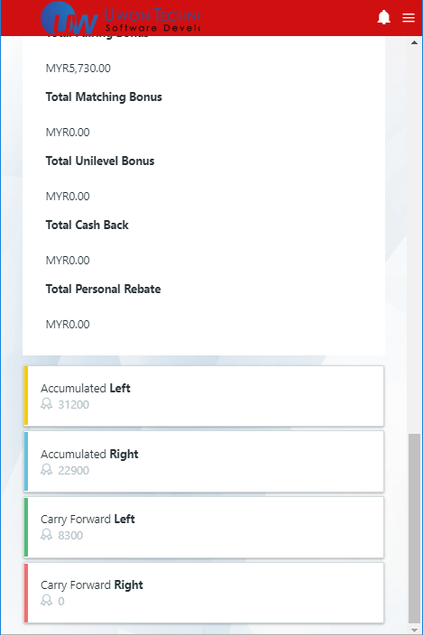Click the Total Unilevel Bonus heading
This screenshot has width=423, height=635.
[x=100, y=161]
